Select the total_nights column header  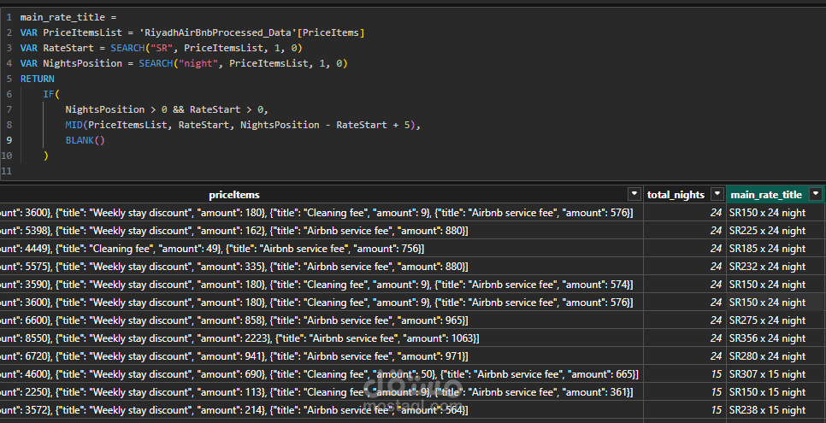[x=676, y=195]
